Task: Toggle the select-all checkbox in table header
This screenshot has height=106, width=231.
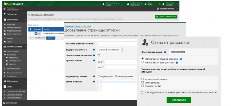Action: click(30, 29)
